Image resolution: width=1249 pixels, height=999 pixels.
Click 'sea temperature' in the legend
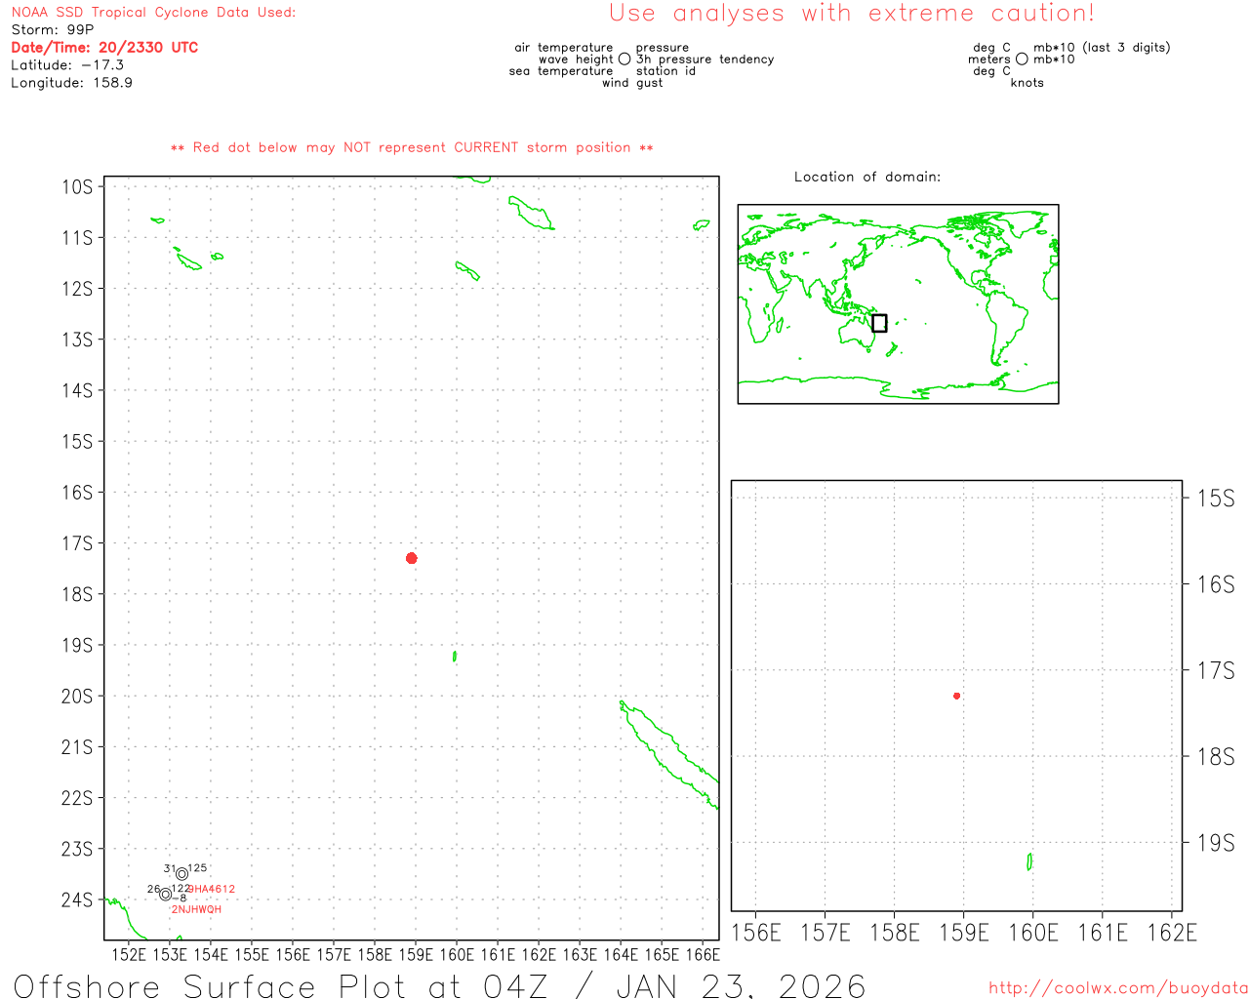tap(561, 71)
